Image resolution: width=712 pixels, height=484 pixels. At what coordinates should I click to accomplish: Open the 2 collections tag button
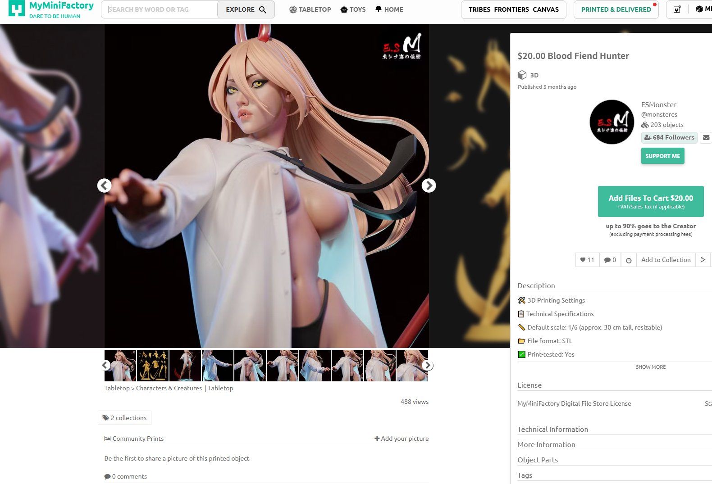124,418
